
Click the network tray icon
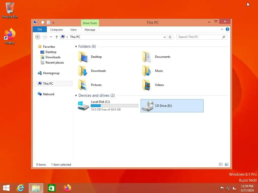coord(228,188)
